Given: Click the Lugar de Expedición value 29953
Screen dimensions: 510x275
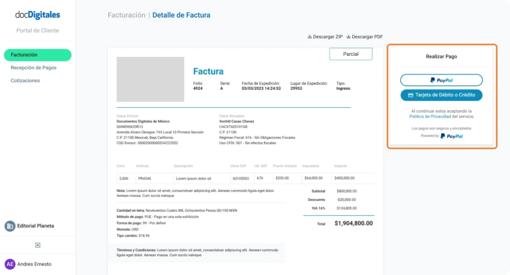Looking at the screenshot, I should coord(296,89).
